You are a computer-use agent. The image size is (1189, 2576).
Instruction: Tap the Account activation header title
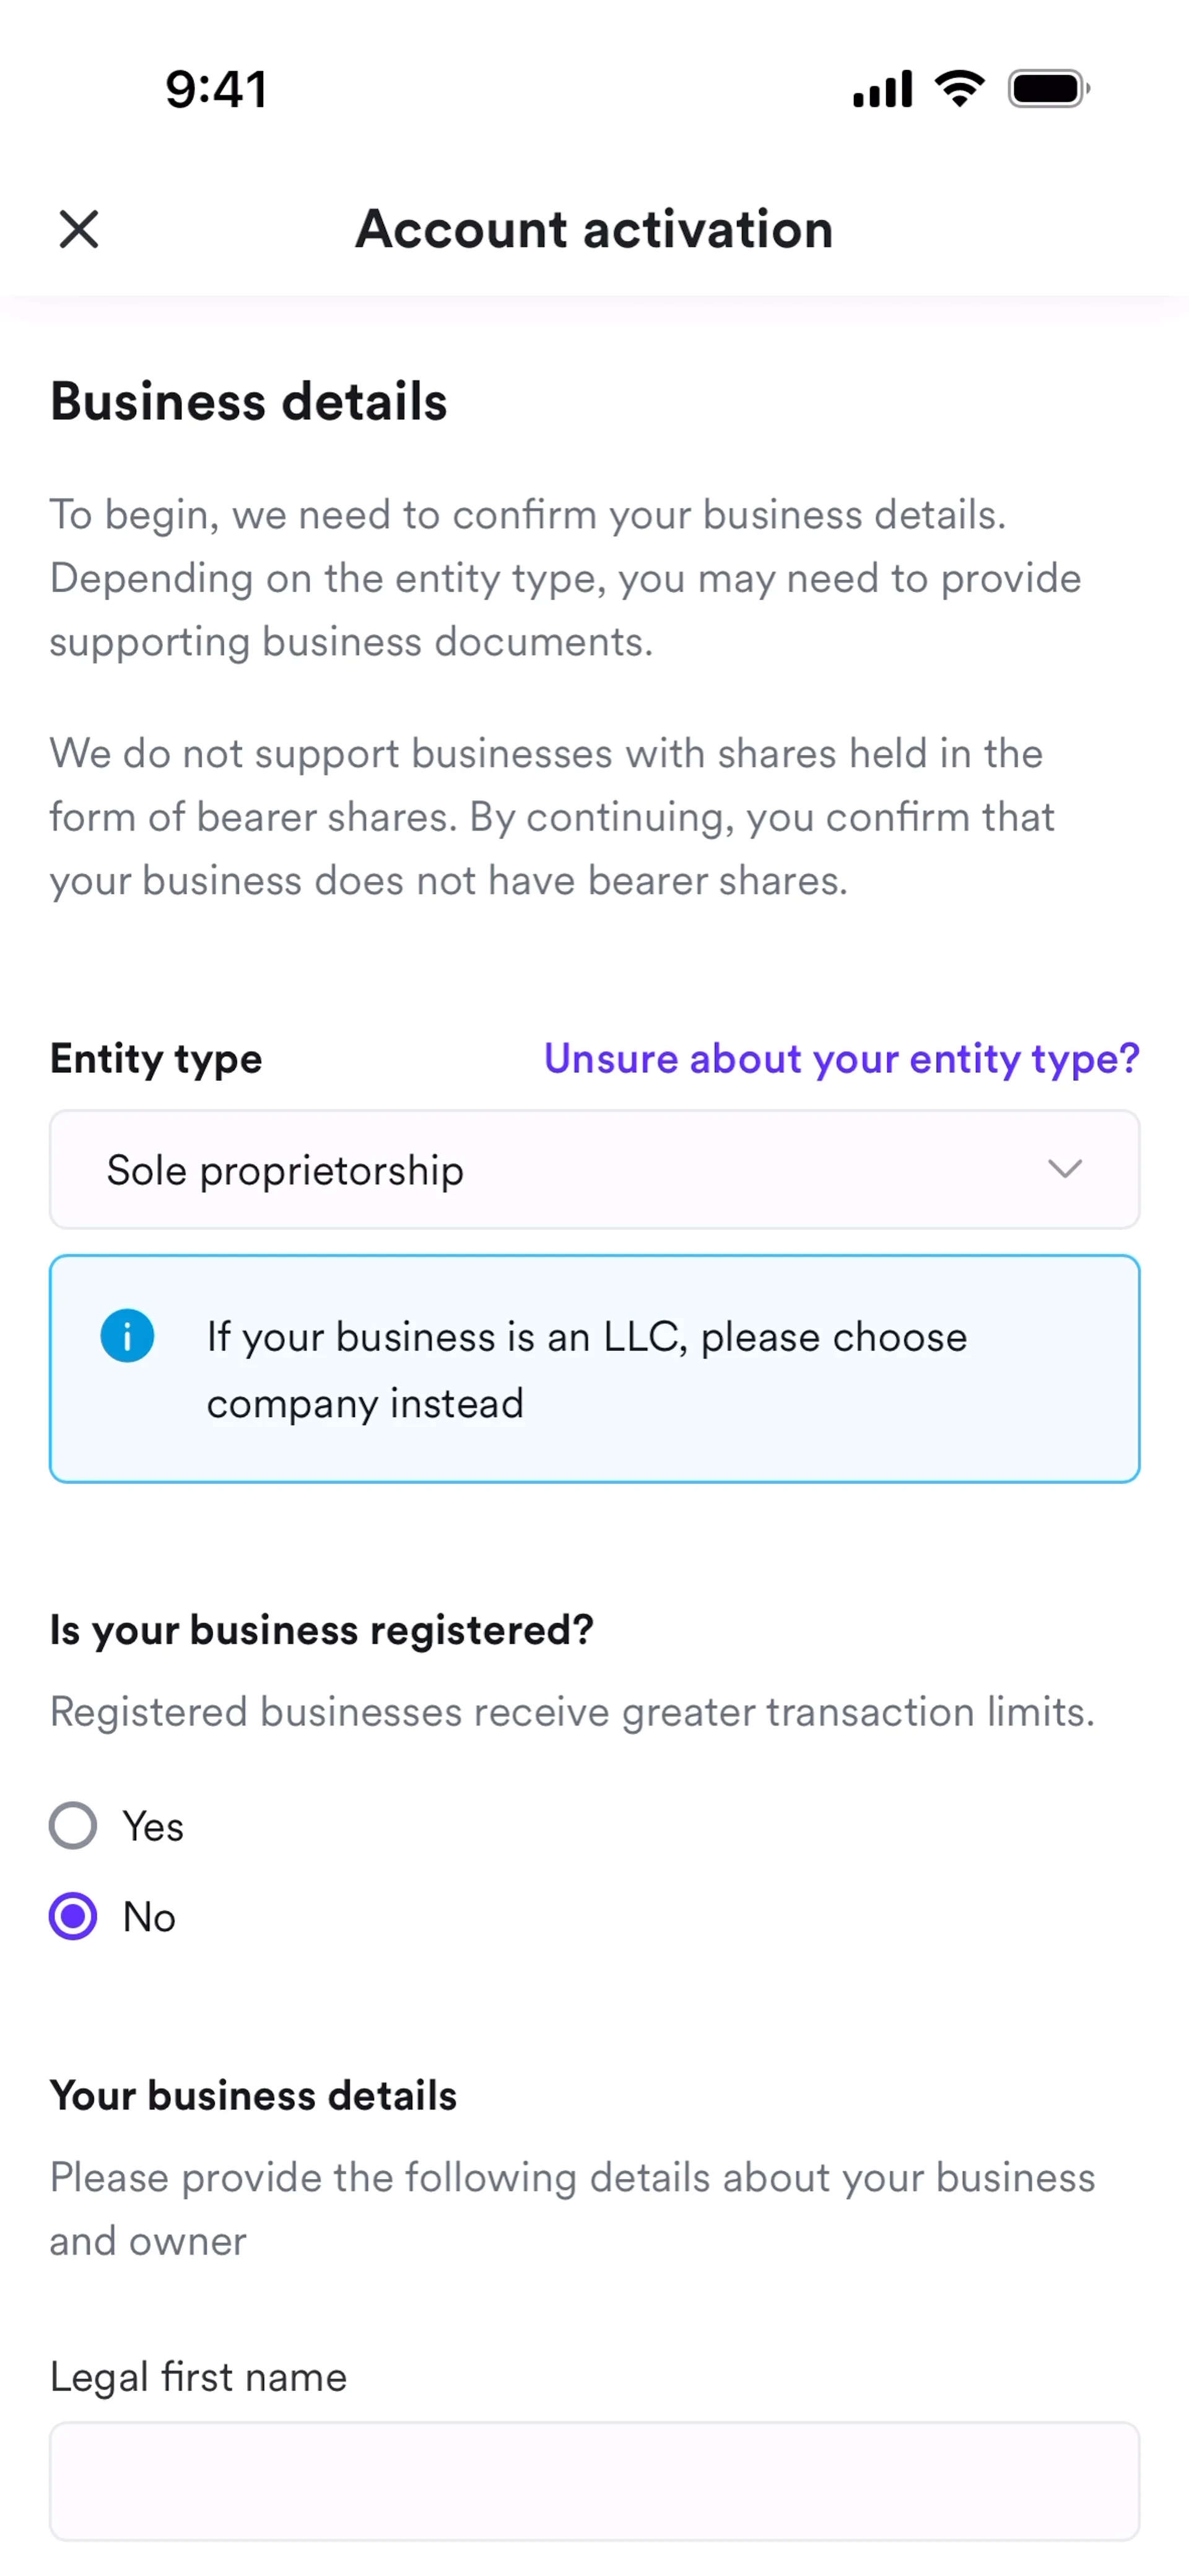594,229
